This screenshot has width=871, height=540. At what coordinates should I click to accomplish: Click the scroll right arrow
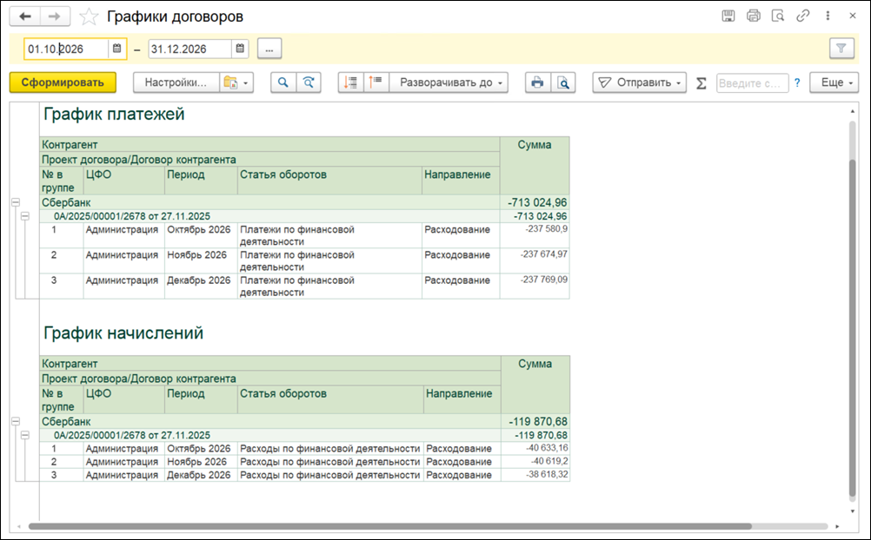coord(838,526)
